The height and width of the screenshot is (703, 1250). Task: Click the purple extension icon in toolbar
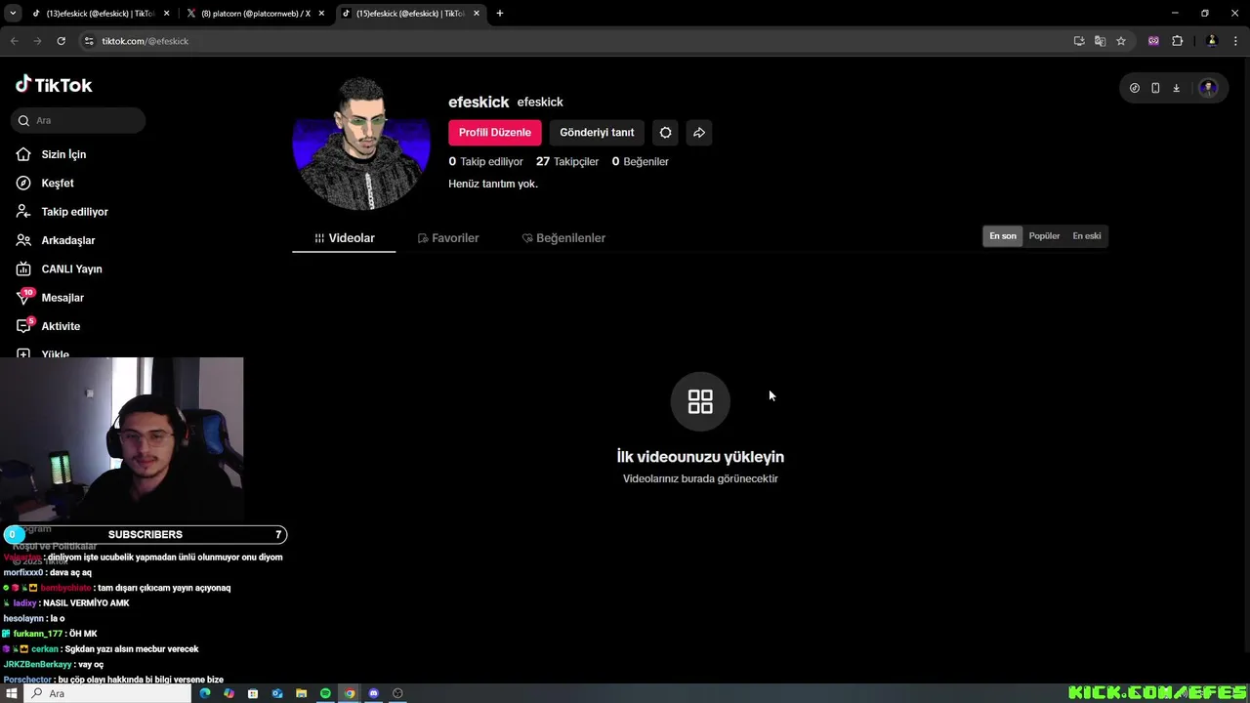click(1153, 41)
